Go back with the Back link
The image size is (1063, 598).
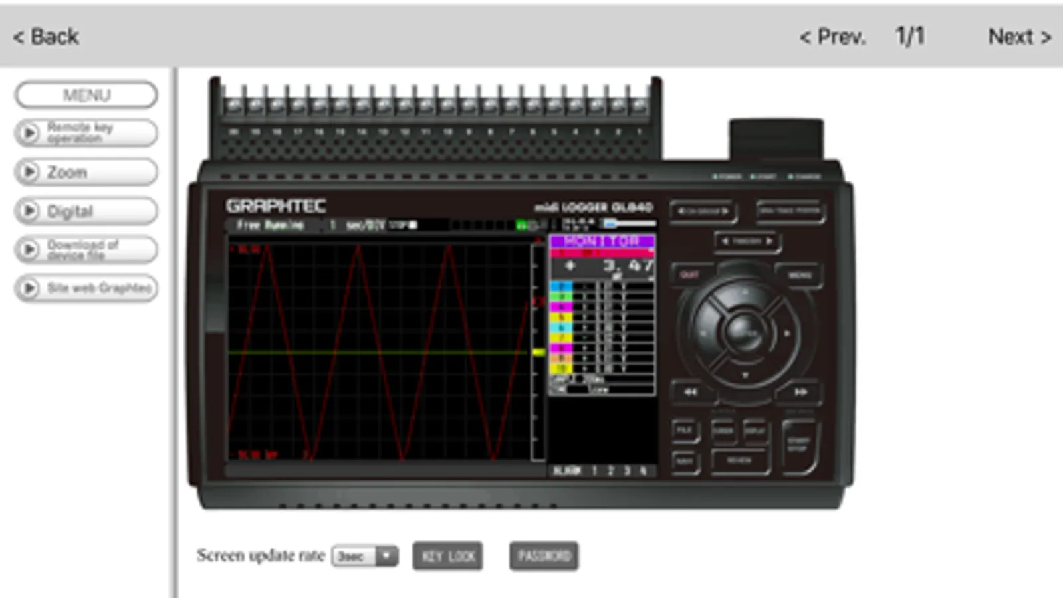click(46, 37)
